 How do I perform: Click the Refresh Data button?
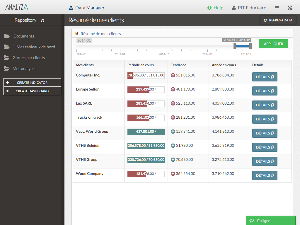(278, 20)
